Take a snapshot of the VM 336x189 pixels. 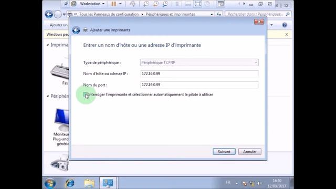(x=146, y=4)
